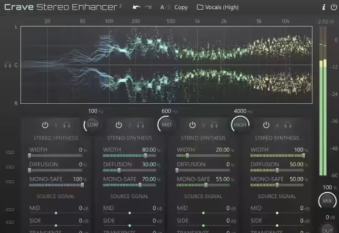This screenshot has width=339, height=233.
Task: Toggle the plugin power icon at top right
Action: pyautogui.click(x=333, y=7)
